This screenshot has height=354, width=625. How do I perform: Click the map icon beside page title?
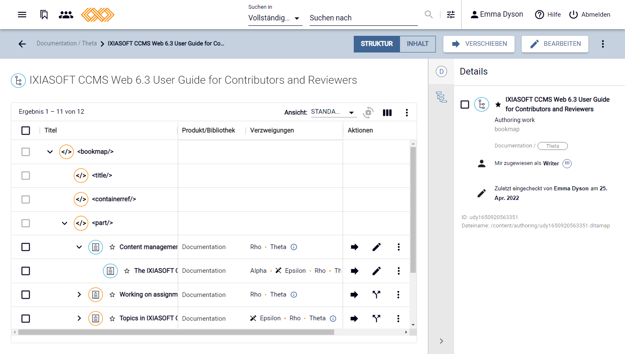18,80
